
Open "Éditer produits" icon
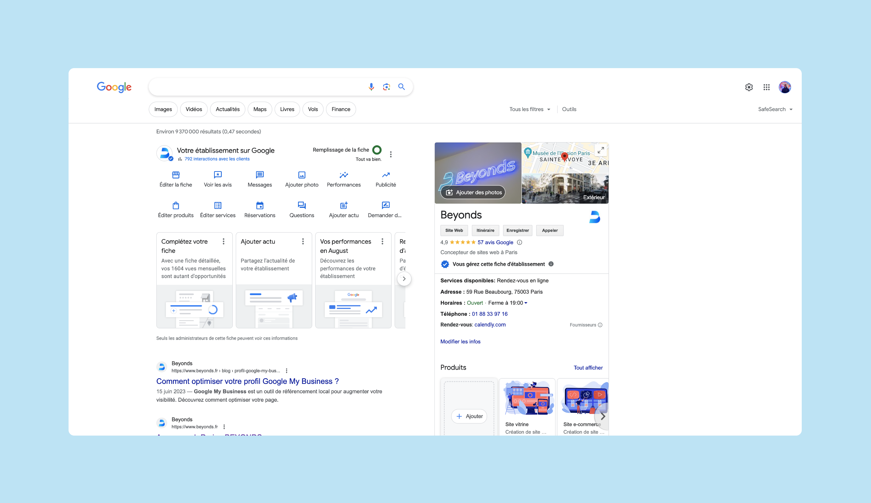coord(176,205)
